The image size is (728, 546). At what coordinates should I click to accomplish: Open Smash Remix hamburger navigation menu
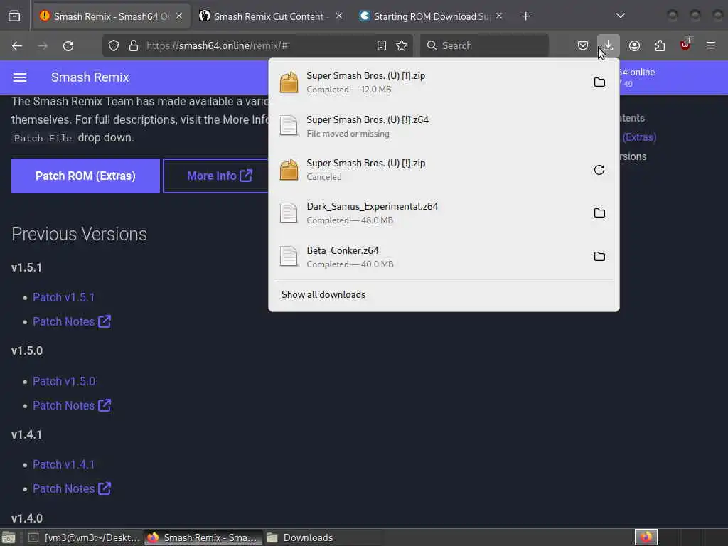(x=19, y=77)
